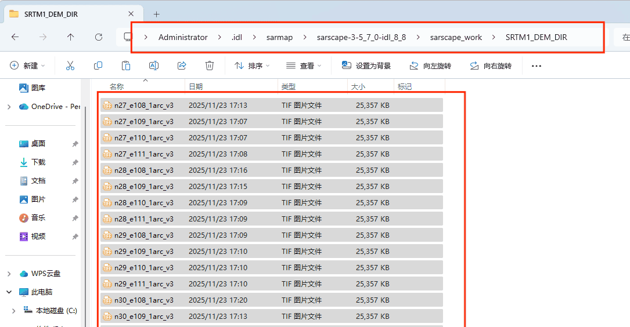Screen dimensions: 630x327
Task: Open the three-dot more options menu
Action: coord(537,66)
